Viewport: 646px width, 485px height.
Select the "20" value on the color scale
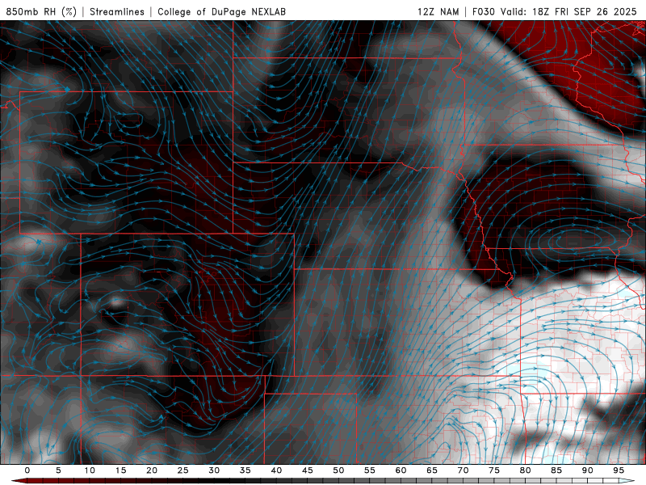coord(152,470)
